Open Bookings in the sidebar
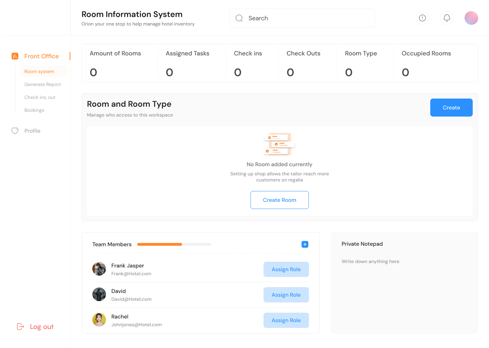Viewport: 489px width, 348px height. [34, 110]
